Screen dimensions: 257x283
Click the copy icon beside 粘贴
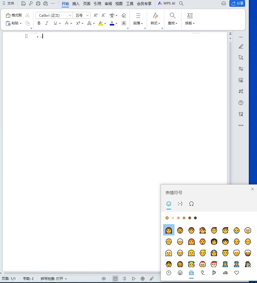[27, 23]
